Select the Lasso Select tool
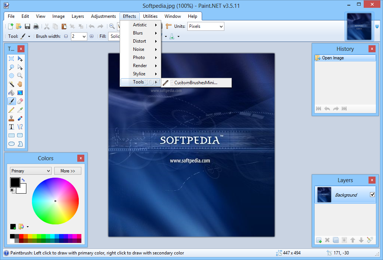Viewport: 383px width, 260px height. tap(12, 67)
